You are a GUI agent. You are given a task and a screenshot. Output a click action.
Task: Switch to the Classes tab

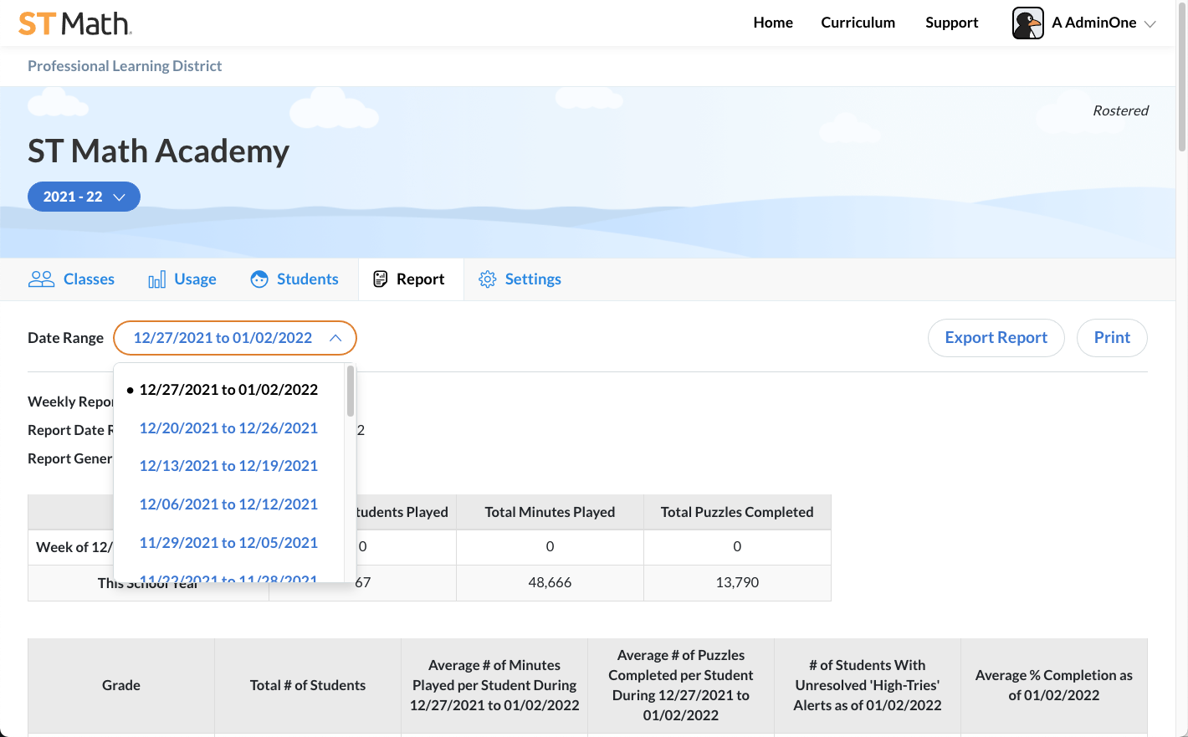click(x=72, y=279)
